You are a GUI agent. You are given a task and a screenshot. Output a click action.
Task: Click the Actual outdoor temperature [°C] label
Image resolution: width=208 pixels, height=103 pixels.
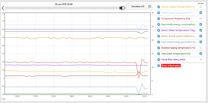(178, 7)
